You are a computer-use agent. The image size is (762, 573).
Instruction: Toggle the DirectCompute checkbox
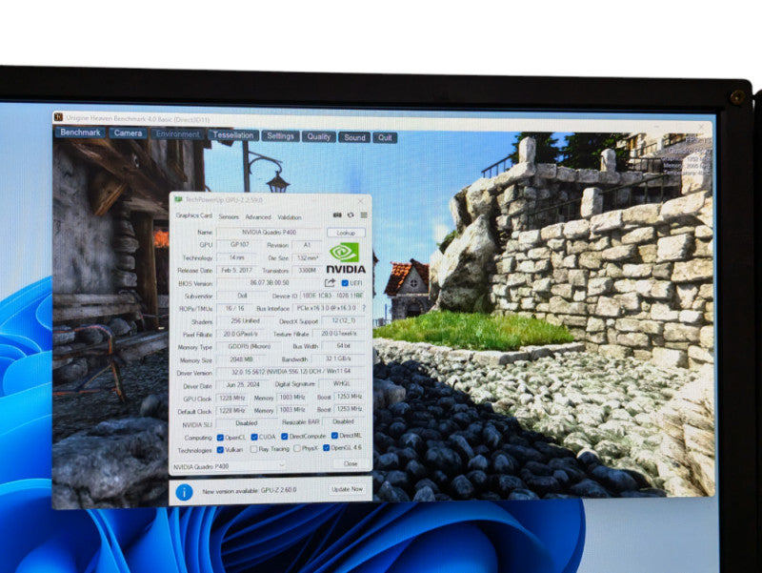coord(284,437)
